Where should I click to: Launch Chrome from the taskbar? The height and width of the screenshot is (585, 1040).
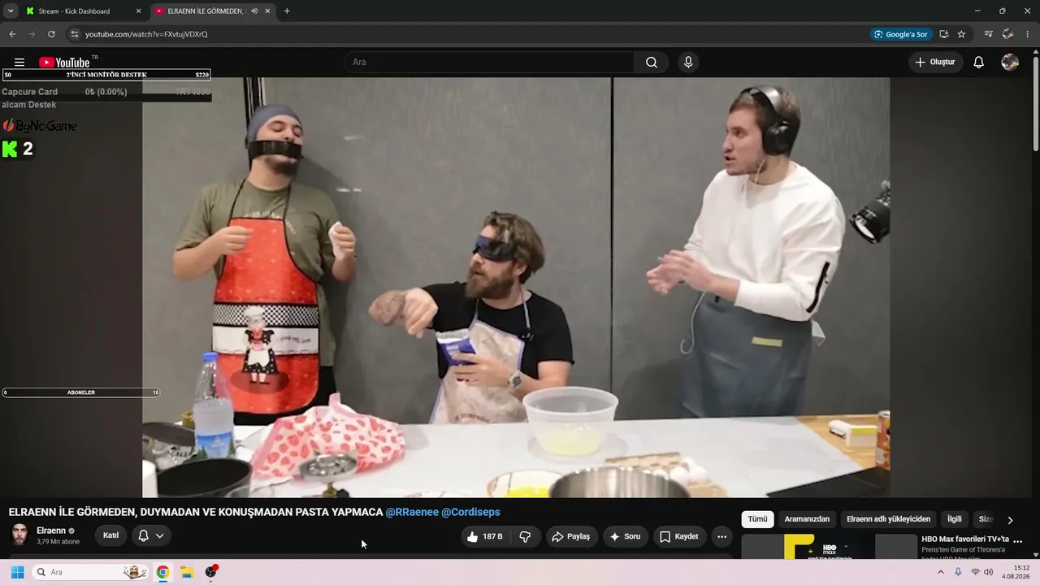point(162,572)
